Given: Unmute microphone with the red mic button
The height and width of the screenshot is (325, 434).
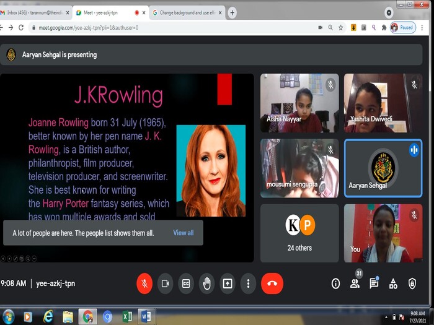Looking at the screenshot, I should (x=144, y=284).
